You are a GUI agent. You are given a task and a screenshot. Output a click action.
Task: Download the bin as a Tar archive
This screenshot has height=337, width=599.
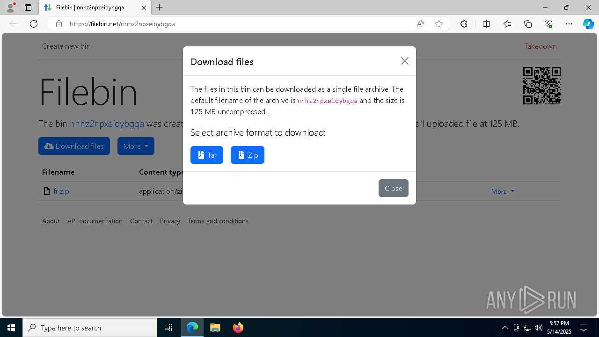coord(207,155)
